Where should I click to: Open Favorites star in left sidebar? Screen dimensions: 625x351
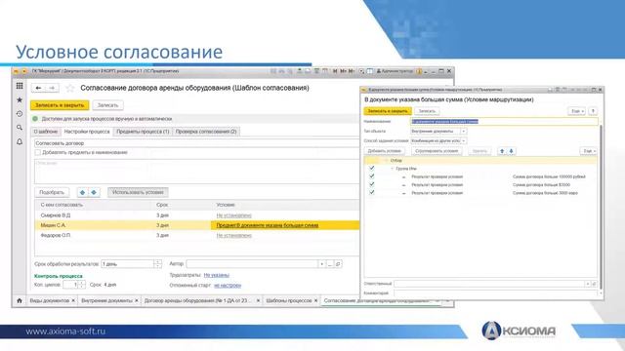tap(20, 99)
